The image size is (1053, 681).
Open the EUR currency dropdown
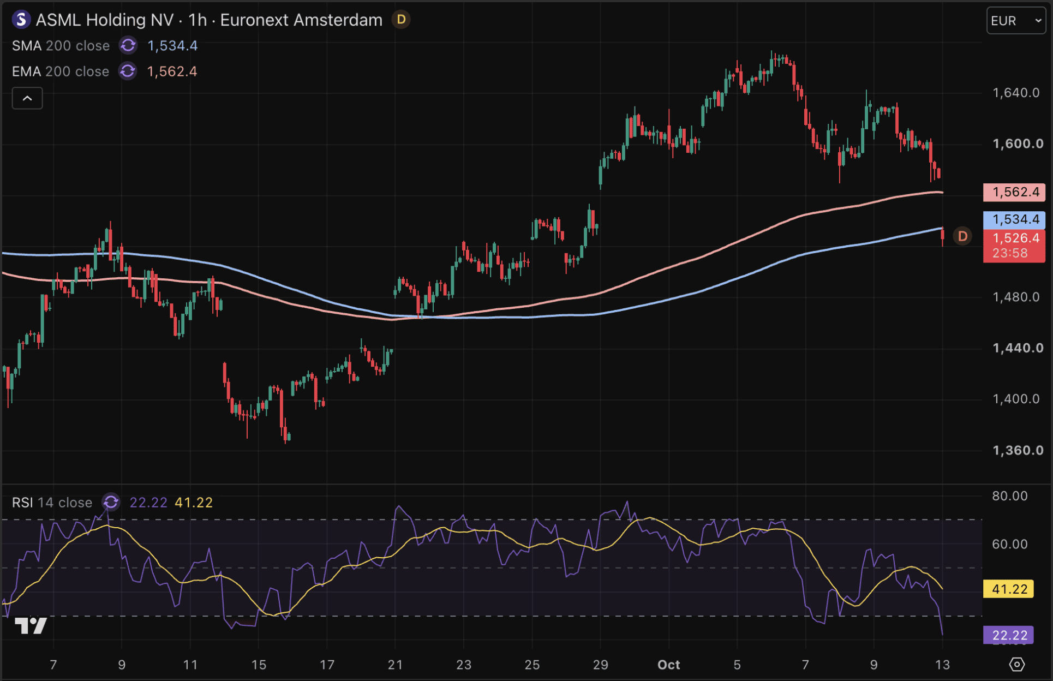click(1016, 21)
